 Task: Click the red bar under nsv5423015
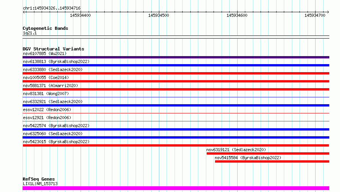point(176,145)
